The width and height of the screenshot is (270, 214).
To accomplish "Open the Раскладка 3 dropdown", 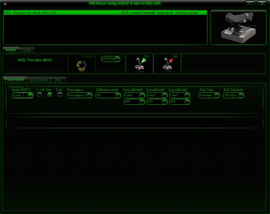I will tap(80, 95).
